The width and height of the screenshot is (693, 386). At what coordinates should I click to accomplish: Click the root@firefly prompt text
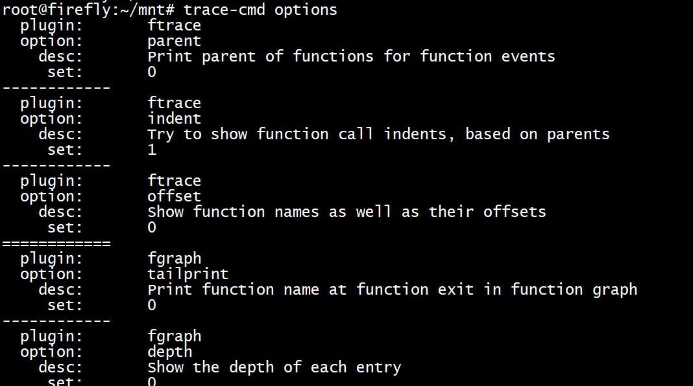coord(88,10)
